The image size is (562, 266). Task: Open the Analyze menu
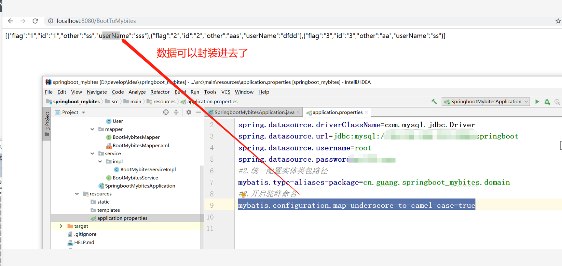137,92
